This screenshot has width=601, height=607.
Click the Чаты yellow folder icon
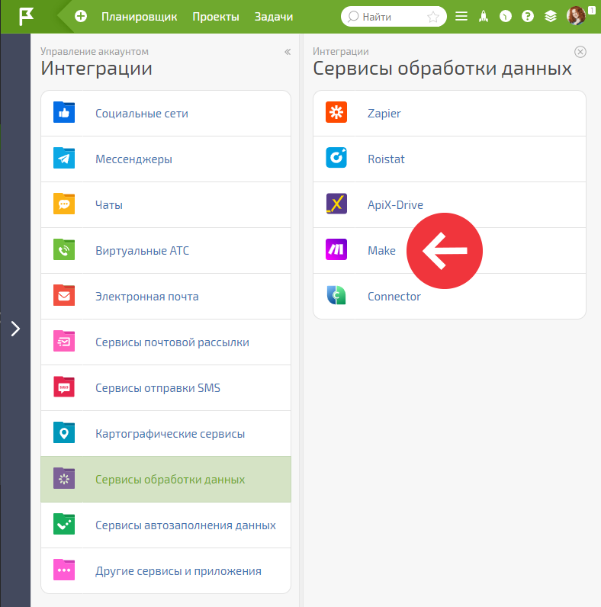[64, 204]
